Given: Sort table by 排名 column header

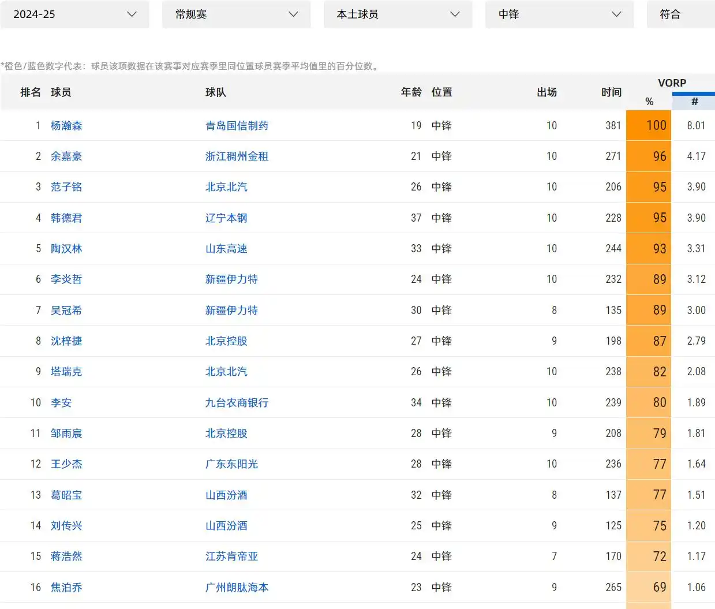Looking at the screenshot, I should pyautogui.click(x=30, y=92).
